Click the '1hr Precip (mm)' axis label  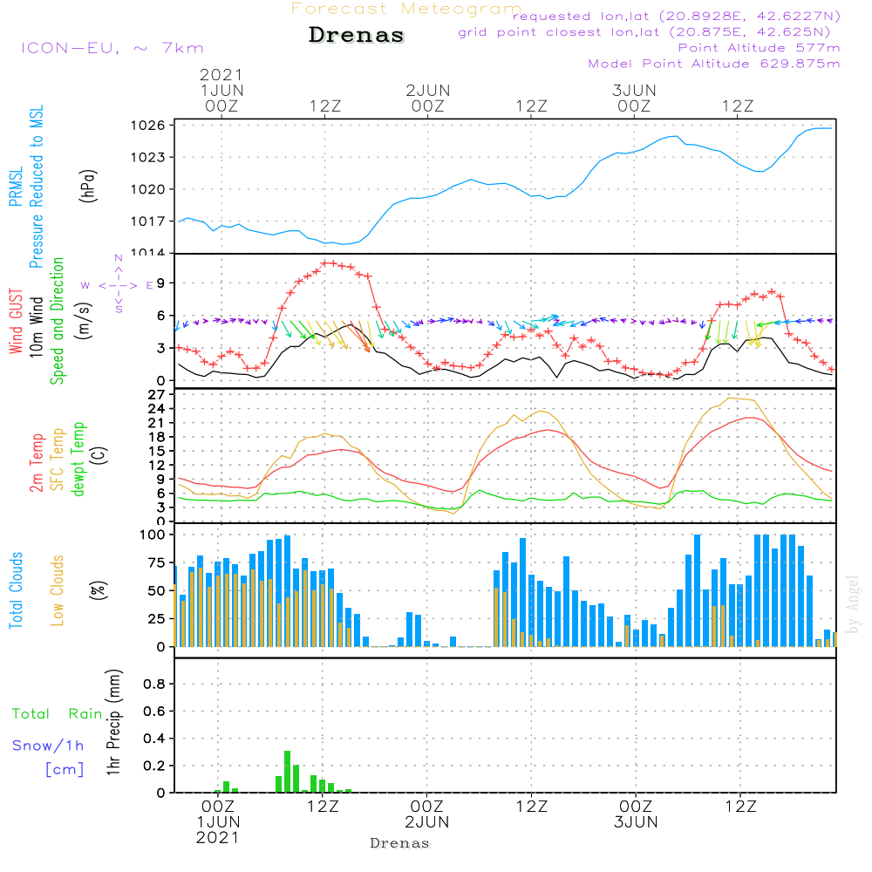point(113,722)
